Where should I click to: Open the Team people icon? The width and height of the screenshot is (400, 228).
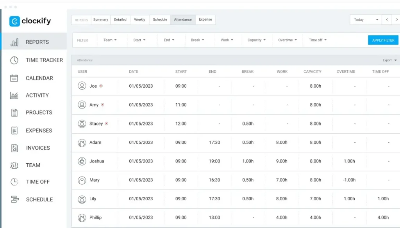click(x=14, y=165)
